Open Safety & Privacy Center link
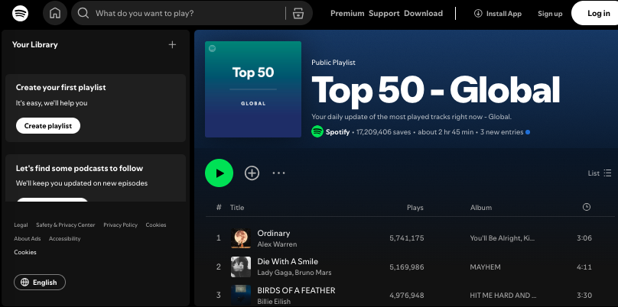Screen dimensions: 618x307 point(66,225)
